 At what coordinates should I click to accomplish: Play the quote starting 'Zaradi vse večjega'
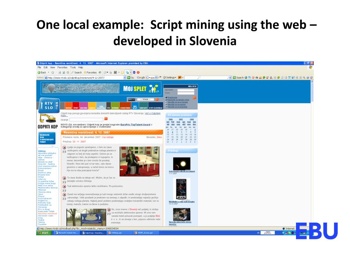64,195
